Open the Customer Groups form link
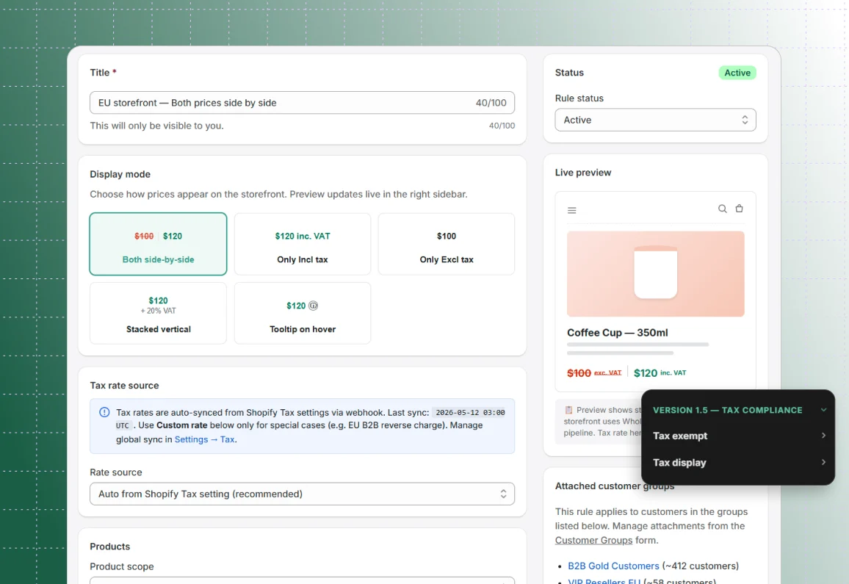 coord(593,540)
